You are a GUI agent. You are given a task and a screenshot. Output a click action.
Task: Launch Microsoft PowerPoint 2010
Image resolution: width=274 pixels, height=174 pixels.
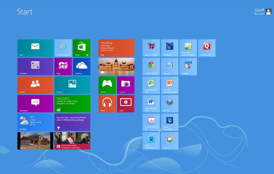tap(170, 85)
